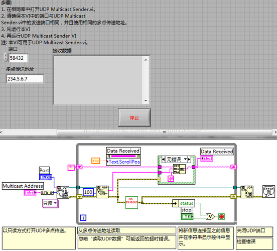
Task: Select the UDP Read node icon
Action: (102, 192)
